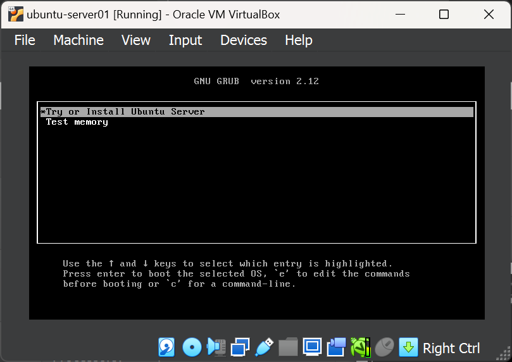Click the green turtle CPU status icon

pos(360,347)
